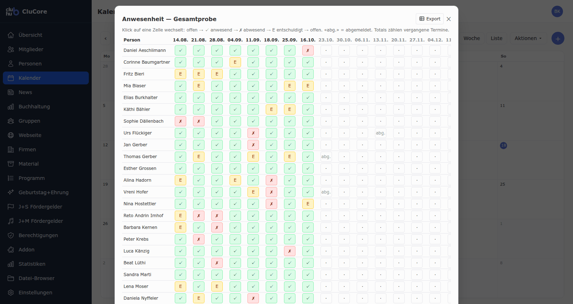Go to Personen page

coord(46,64)
